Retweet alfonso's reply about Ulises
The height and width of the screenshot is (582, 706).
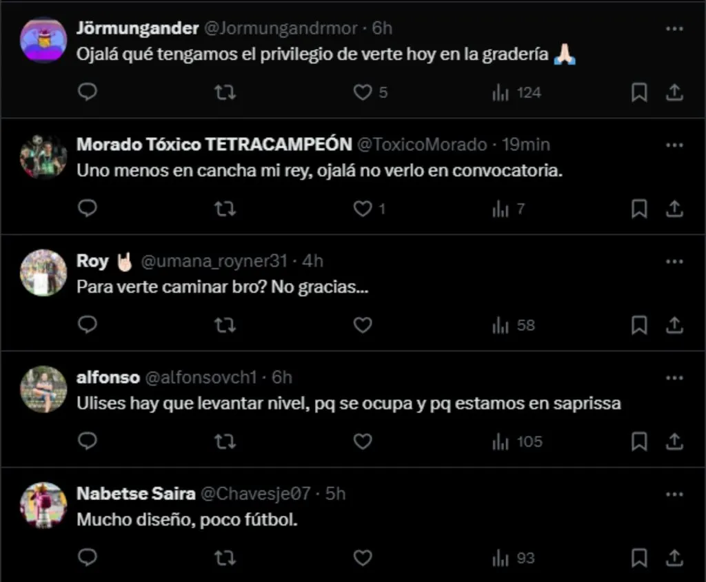pyautogui.click(x=224, y=441)
